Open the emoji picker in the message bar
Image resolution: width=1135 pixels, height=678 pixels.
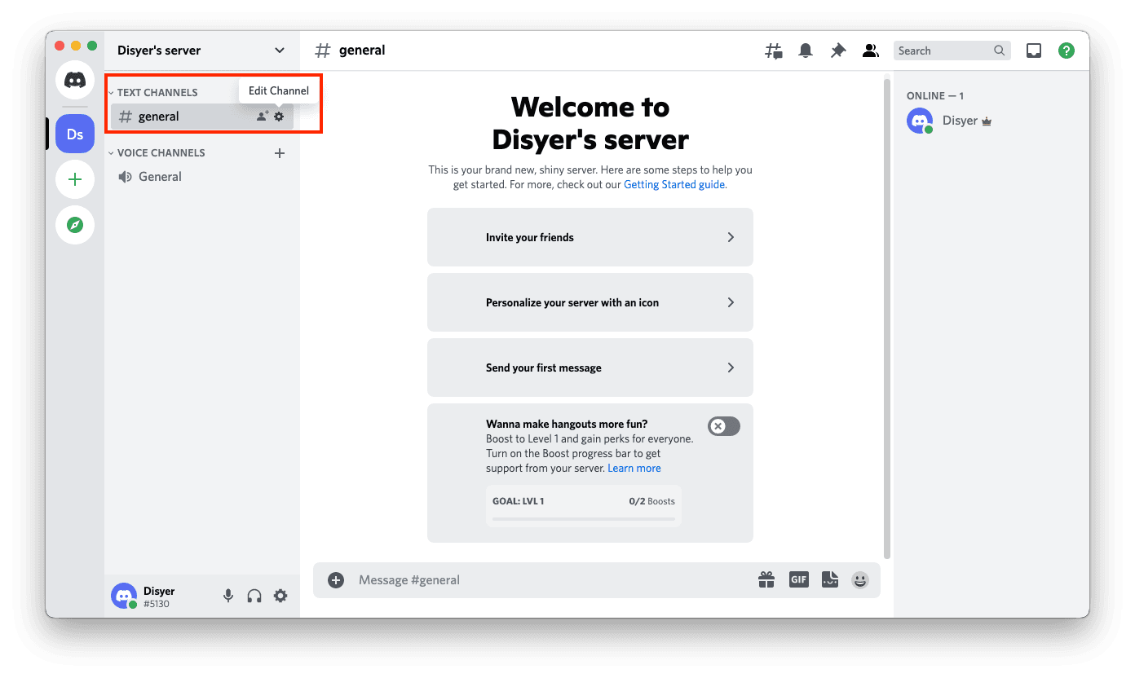point(860,579)
